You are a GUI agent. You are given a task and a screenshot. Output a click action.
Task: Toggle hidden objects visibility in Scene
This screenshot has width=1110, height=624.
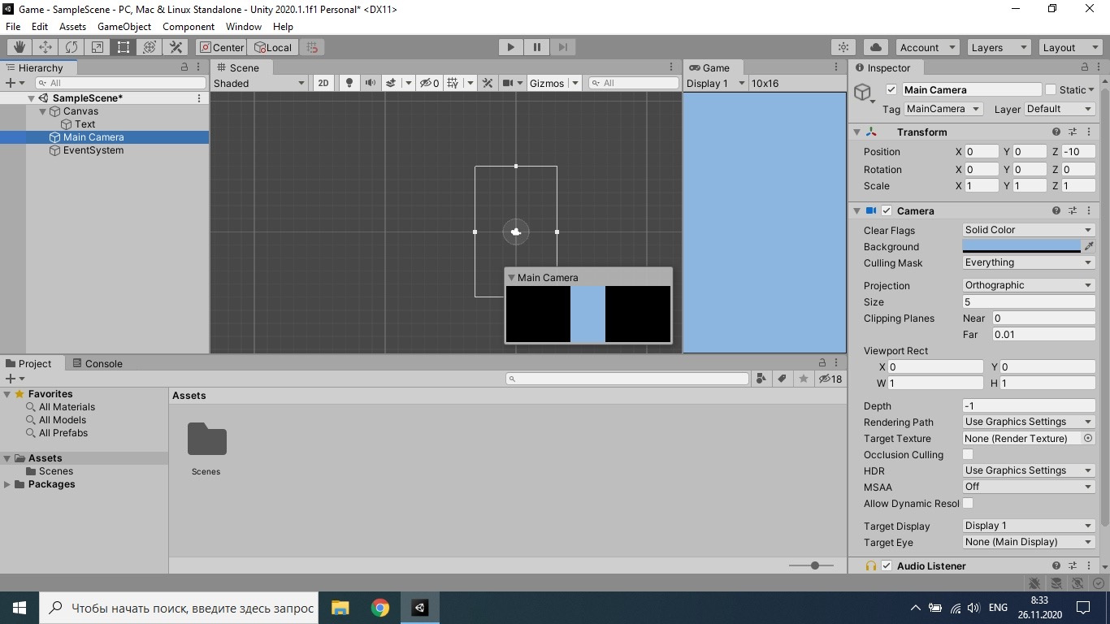click(x=429, y=83)
